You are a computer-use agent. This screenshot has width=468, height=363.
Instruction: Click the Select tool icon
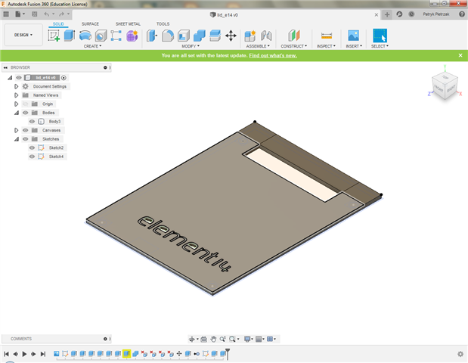380,36
